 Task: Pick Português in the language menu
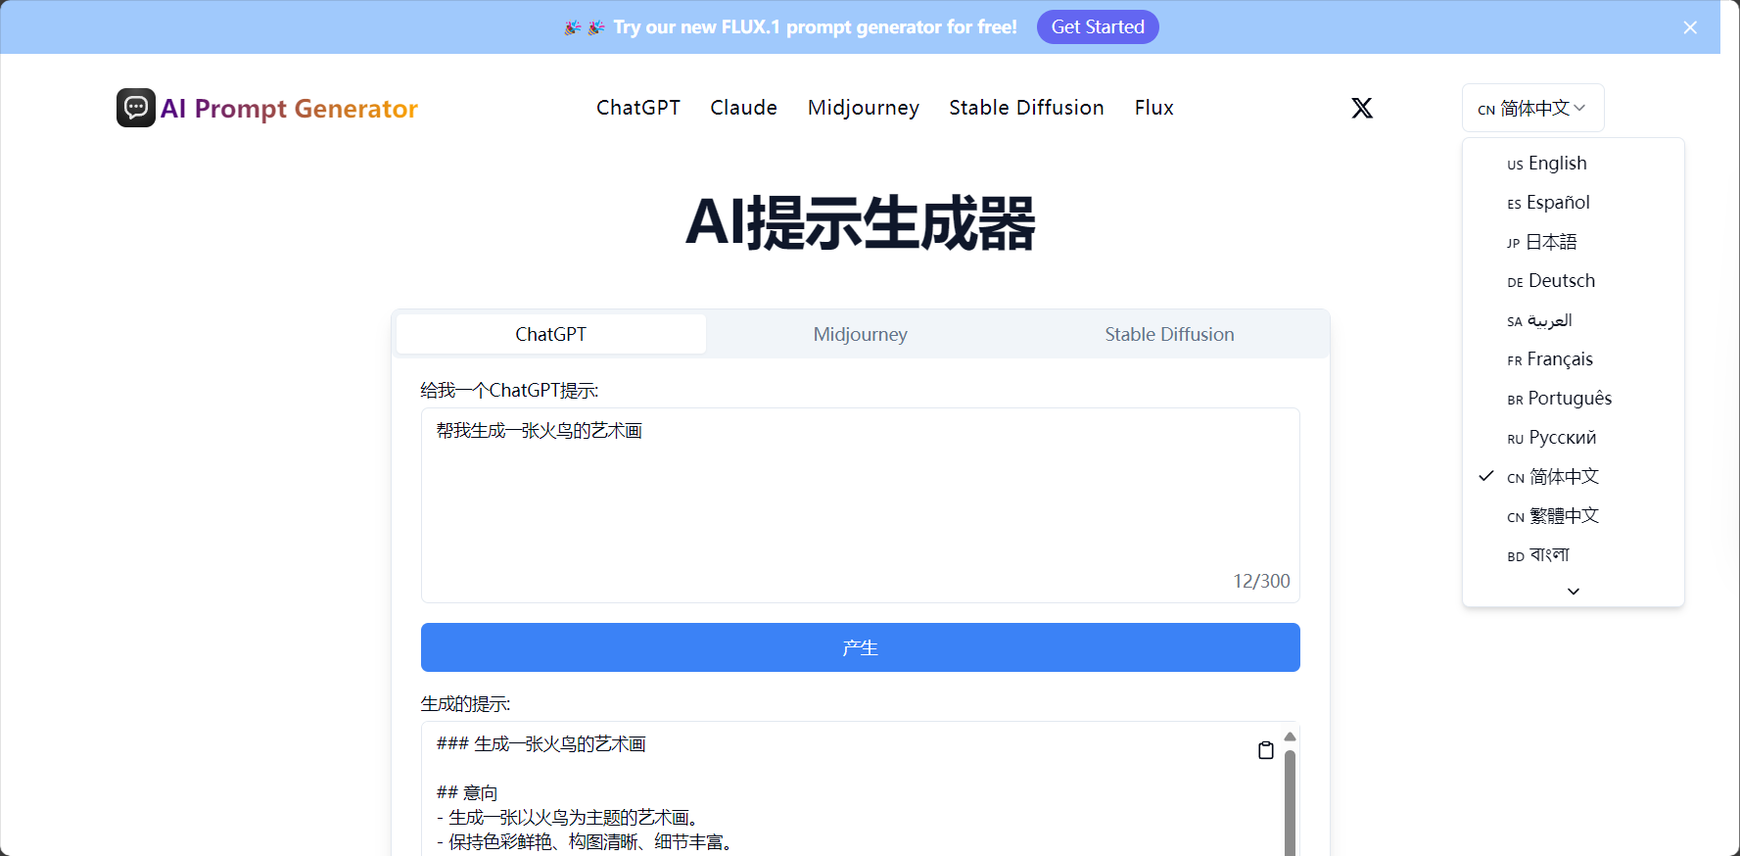pos(1574,399)
